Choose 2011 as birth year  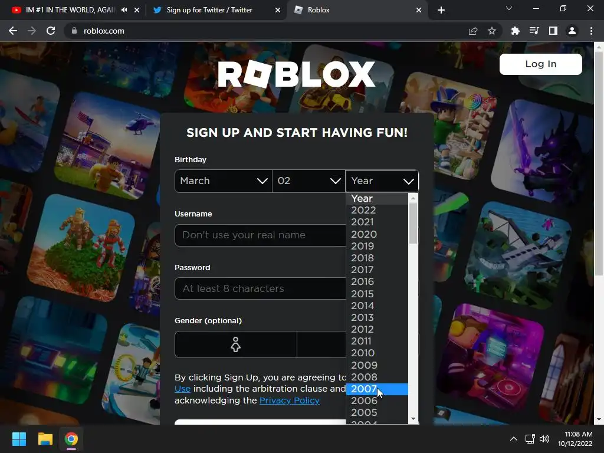click(377, 342)
